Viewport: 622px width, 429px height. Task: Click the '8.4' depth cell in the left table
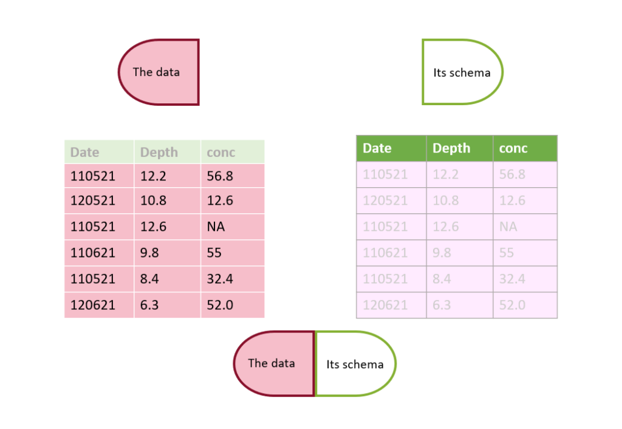[x=168, y=279]
